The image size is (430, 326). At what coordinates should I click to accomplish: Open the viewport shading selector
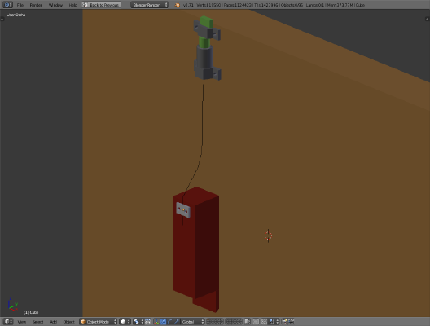[x=125, y=322]
